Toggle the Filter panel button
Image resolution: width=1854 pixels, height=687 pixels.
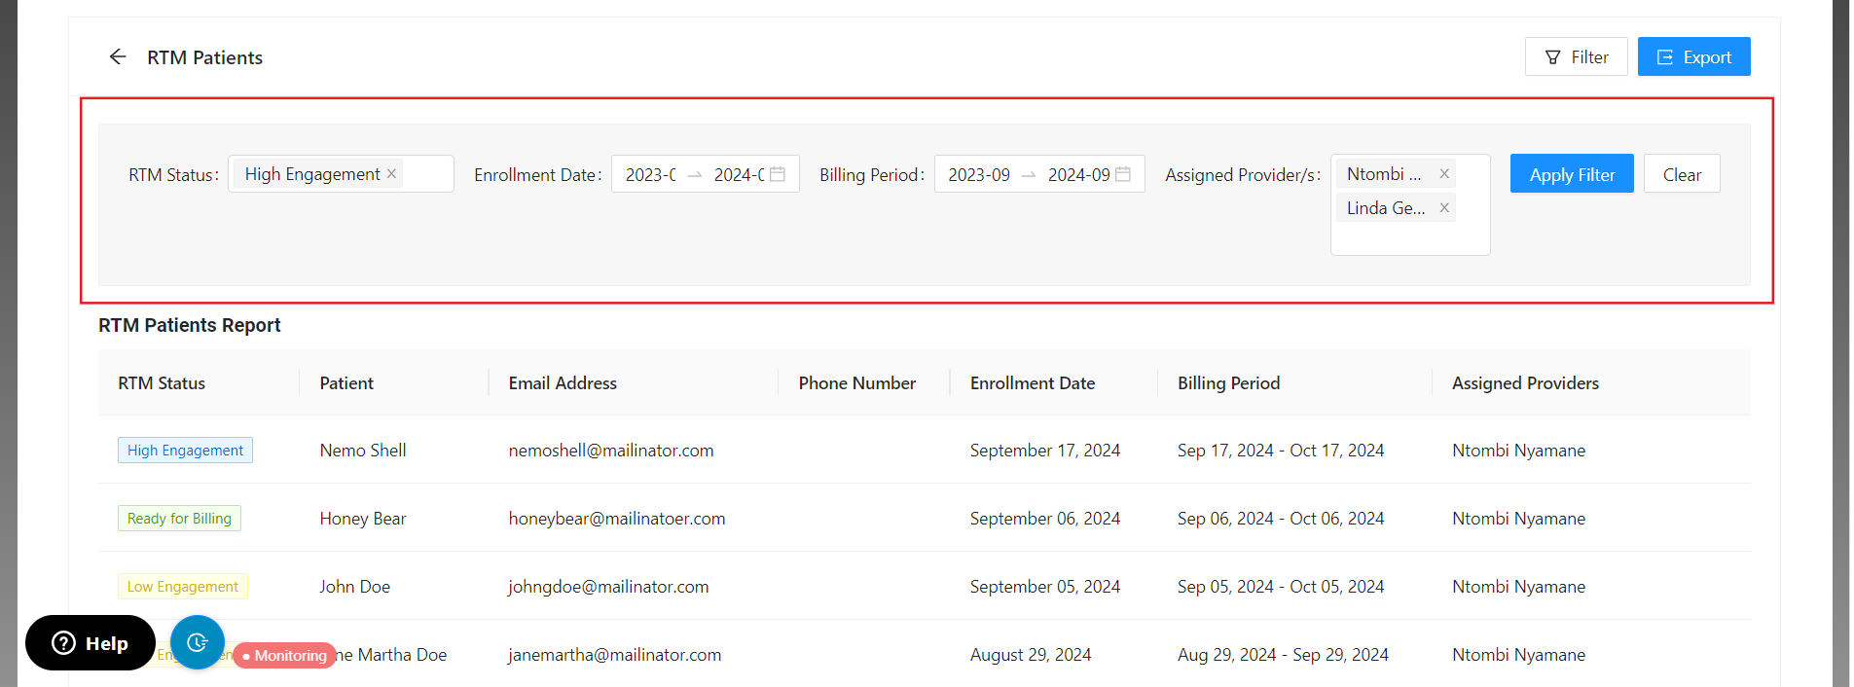tap(1576, 57)
